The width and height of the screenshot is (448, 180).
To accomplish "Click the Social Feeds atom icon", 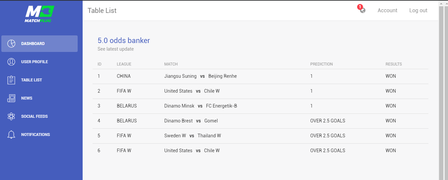I will point(11,116).
